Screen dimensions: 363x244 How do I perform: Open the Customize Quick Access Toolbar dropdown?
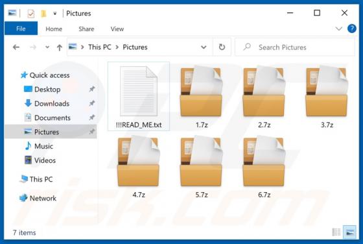click(x=55, y=14)
